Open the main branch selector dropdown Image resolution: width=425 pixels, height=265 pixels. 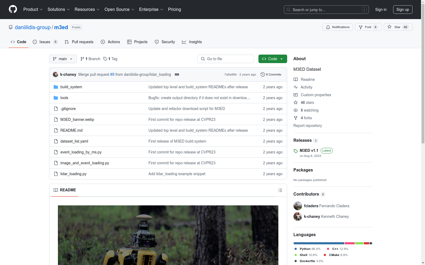pyautogui.click(x=63, y=59)
